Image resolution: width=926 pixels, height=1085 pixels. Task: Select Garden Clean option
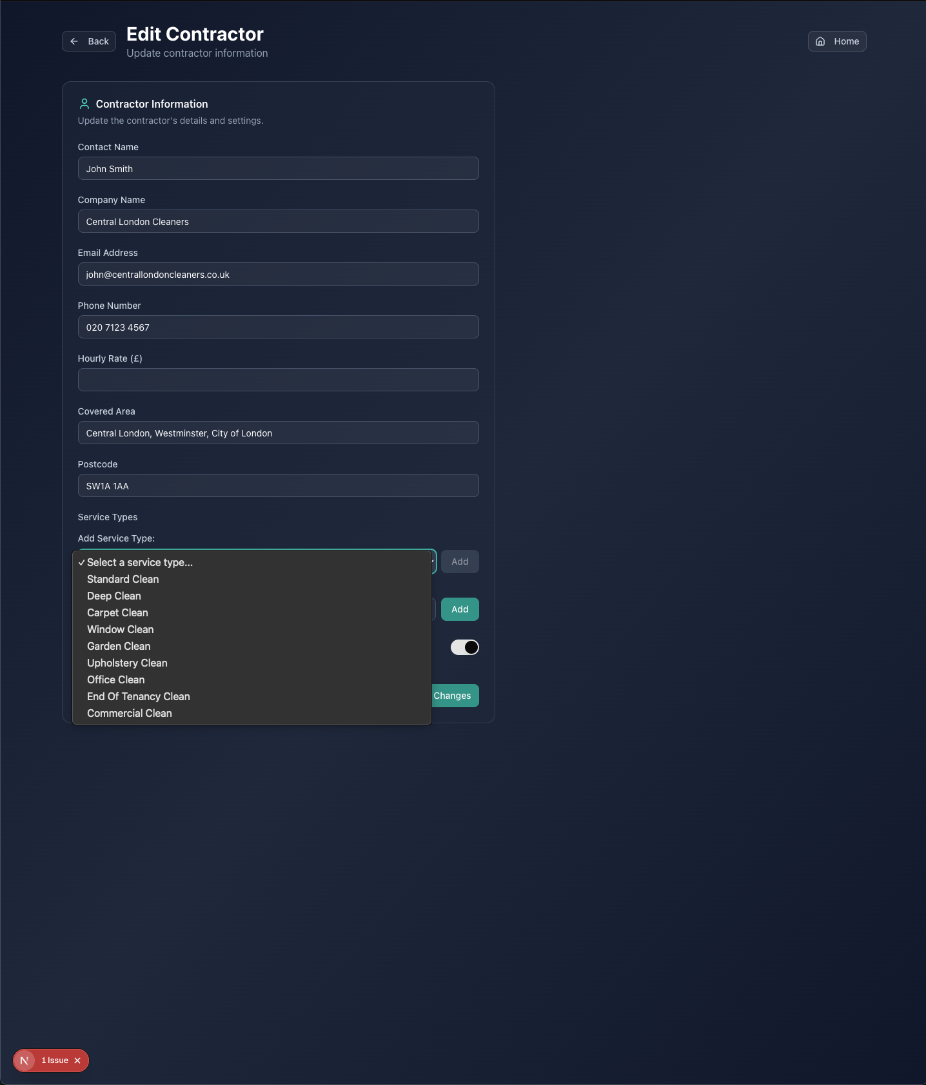251,646
